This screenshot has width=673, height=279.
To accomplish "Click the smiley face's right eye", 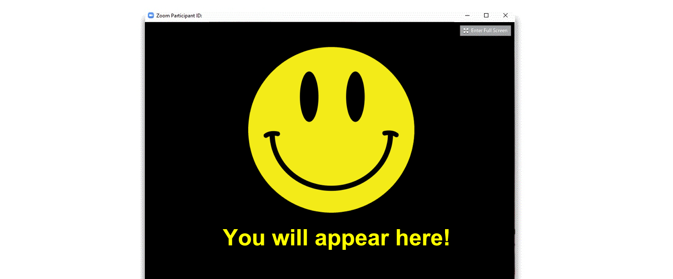I will [355, 96].
